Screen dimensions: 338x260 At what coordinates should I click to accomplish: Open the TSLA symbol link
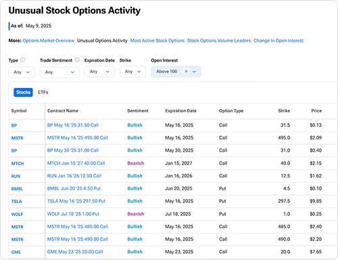(16, 202)
